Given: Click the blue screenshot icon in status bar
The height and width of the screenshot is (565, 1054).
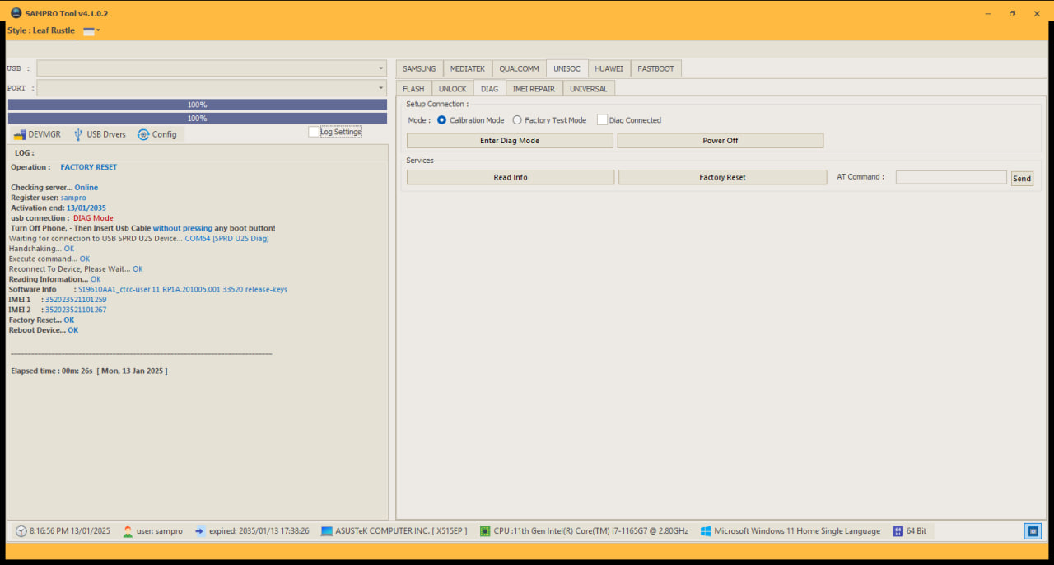Looking at the screenshot, I should (x=1033, y=531).
